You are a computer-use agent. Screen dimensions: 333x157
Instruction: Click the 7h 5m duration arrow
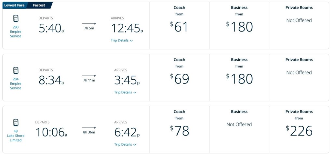point(89,24)
